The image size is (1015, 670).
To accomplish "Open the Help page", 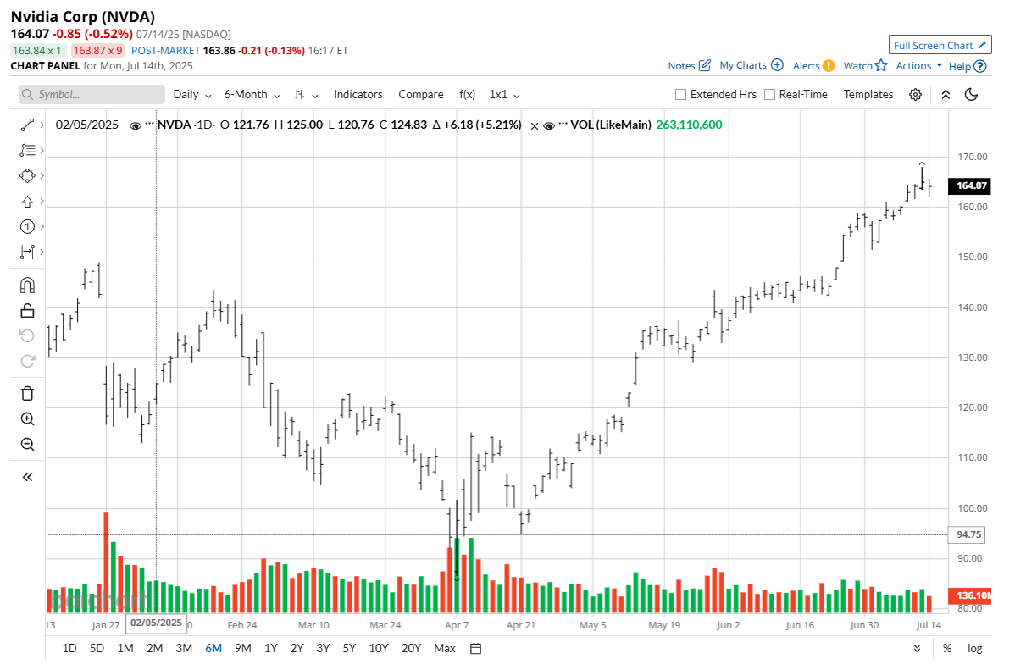I will (968, 66).
